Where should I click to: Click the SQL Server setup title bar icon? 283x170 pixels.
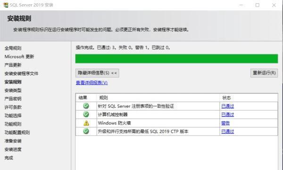coord(6,5)
